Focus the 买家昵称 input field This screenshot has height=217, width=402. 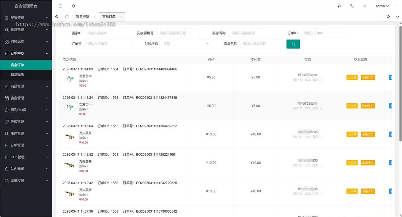[x=250, y=33]
